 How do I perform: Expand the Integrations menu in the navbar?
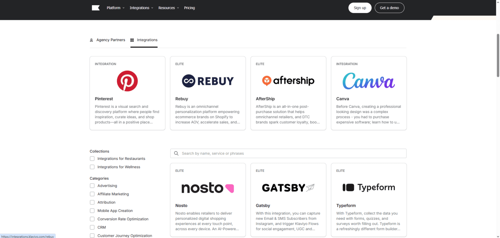tap(139, 7)
